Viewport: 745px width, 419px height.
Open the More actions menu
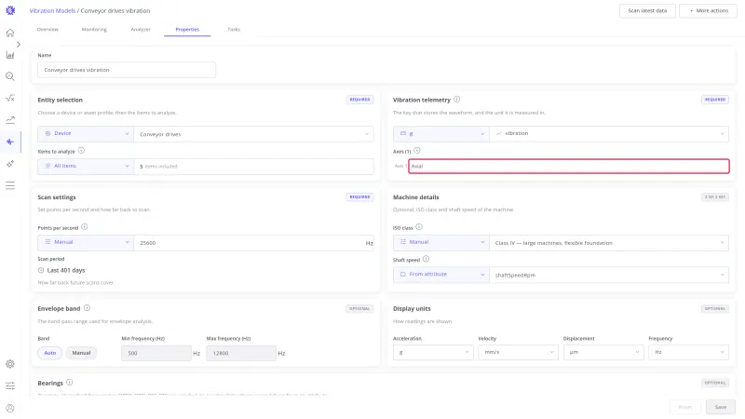[x=708, y=10]
